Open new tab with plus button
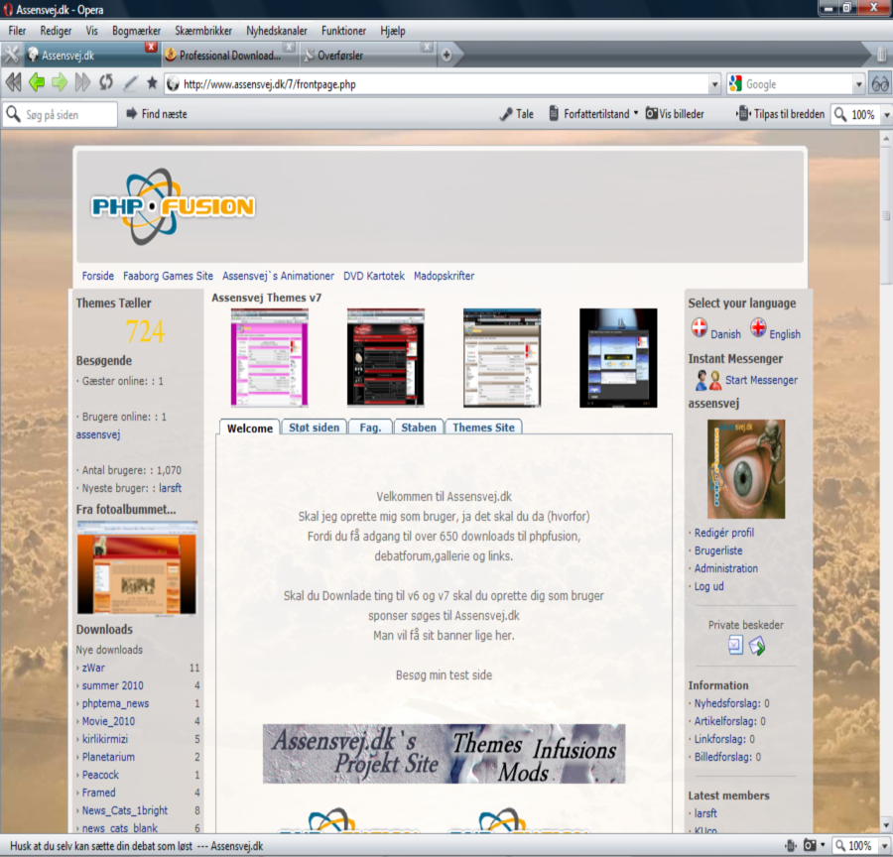The image size is (893, 857). [447, 56]
